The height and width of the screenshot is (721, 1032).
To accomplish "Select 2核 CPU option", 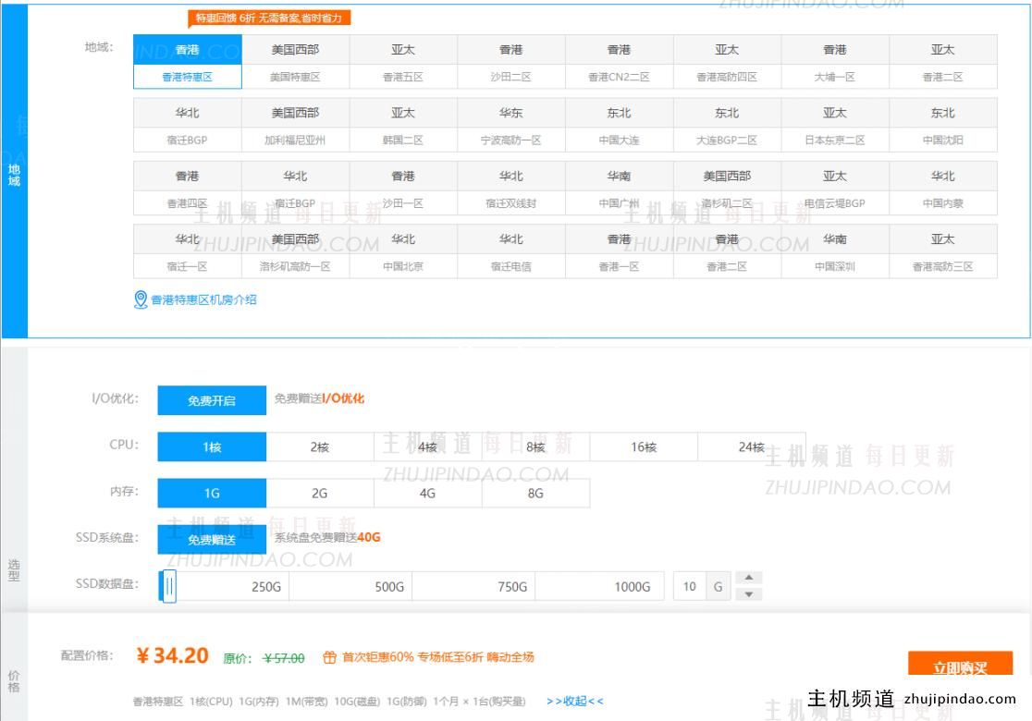I will pyautogui.click(x=320, y=446).
